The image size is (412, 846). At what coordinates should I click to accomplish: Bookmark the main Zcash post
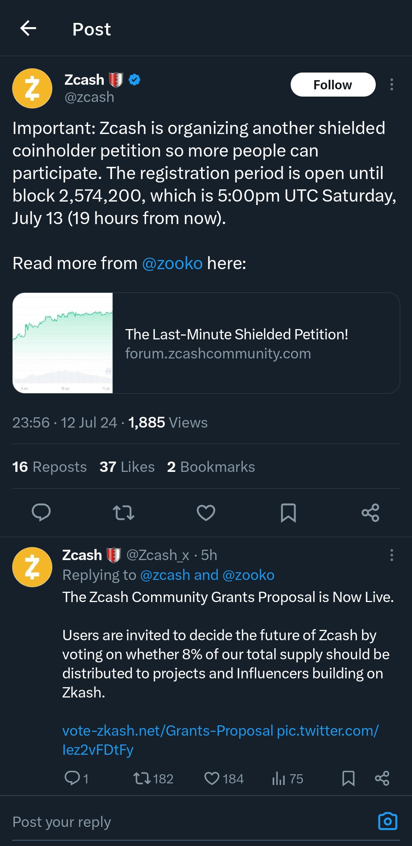(x=288, y=512)
